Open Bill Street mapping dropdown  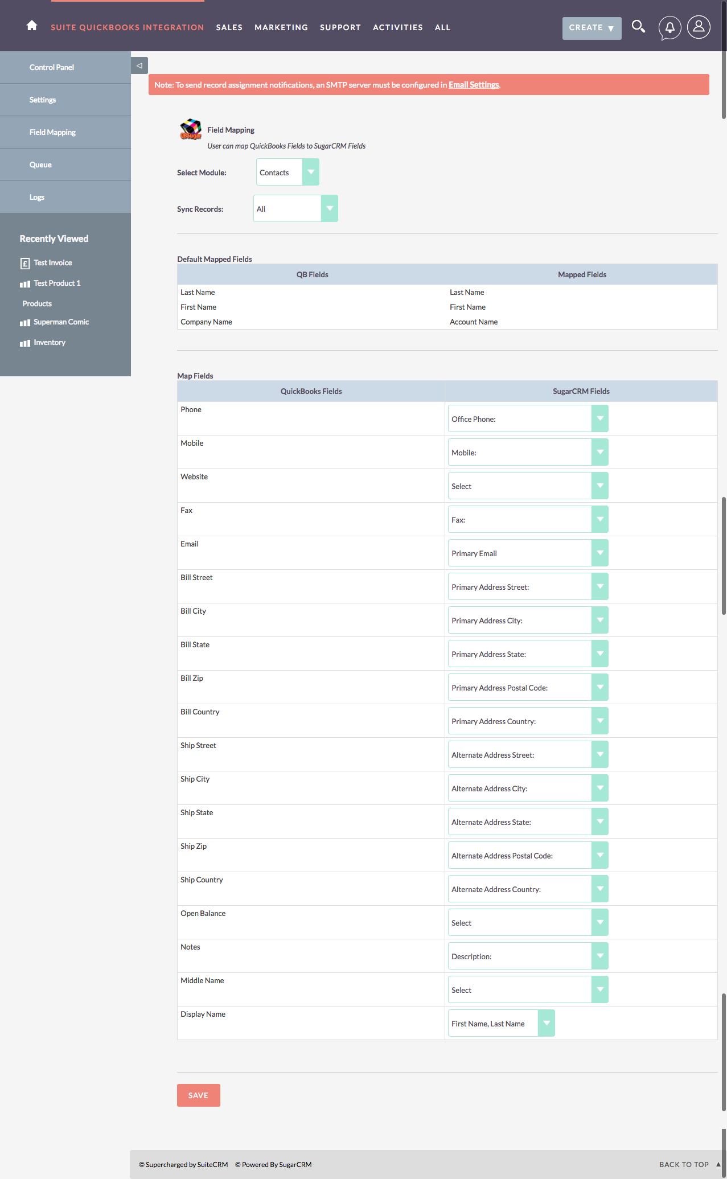[528, 586]
